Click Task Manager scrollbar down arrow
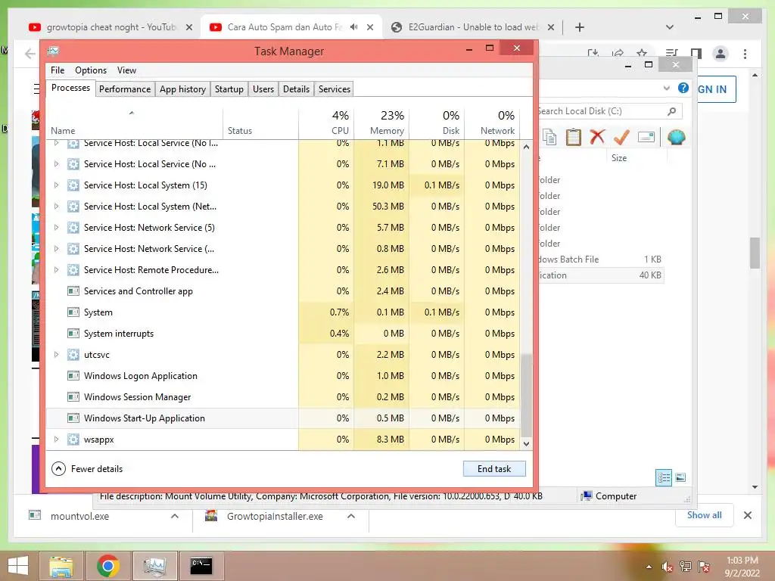The width and height of the screenshot is (775, 581). point(527,443)
